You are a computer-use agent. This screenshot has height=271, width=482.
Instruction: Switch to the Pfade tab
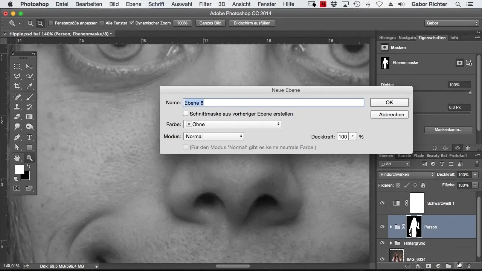(419, 155)
